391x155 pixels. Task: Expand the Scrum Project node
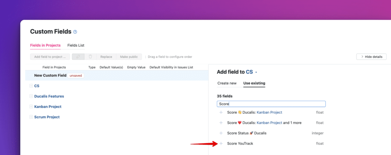[x=31, y=117]
